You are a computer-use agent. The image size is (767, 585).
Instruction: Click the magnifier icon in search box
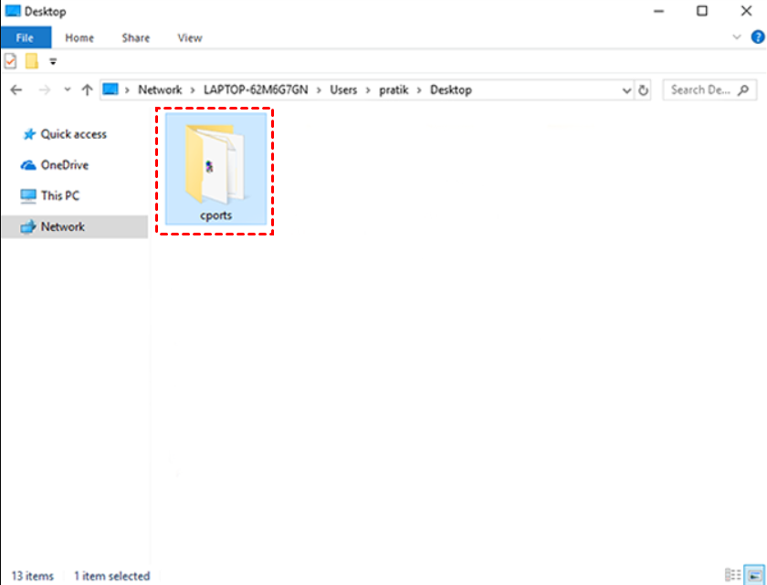742,89
